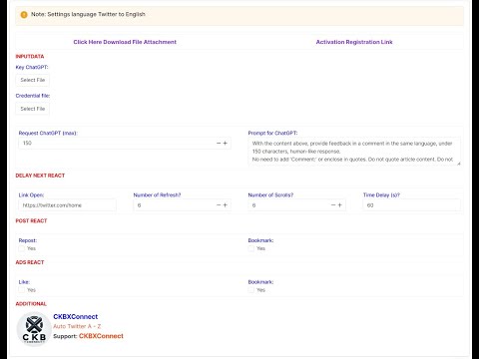Click the POST REACT heading
This screenshot has width=479, height=359.
point(31,220)
